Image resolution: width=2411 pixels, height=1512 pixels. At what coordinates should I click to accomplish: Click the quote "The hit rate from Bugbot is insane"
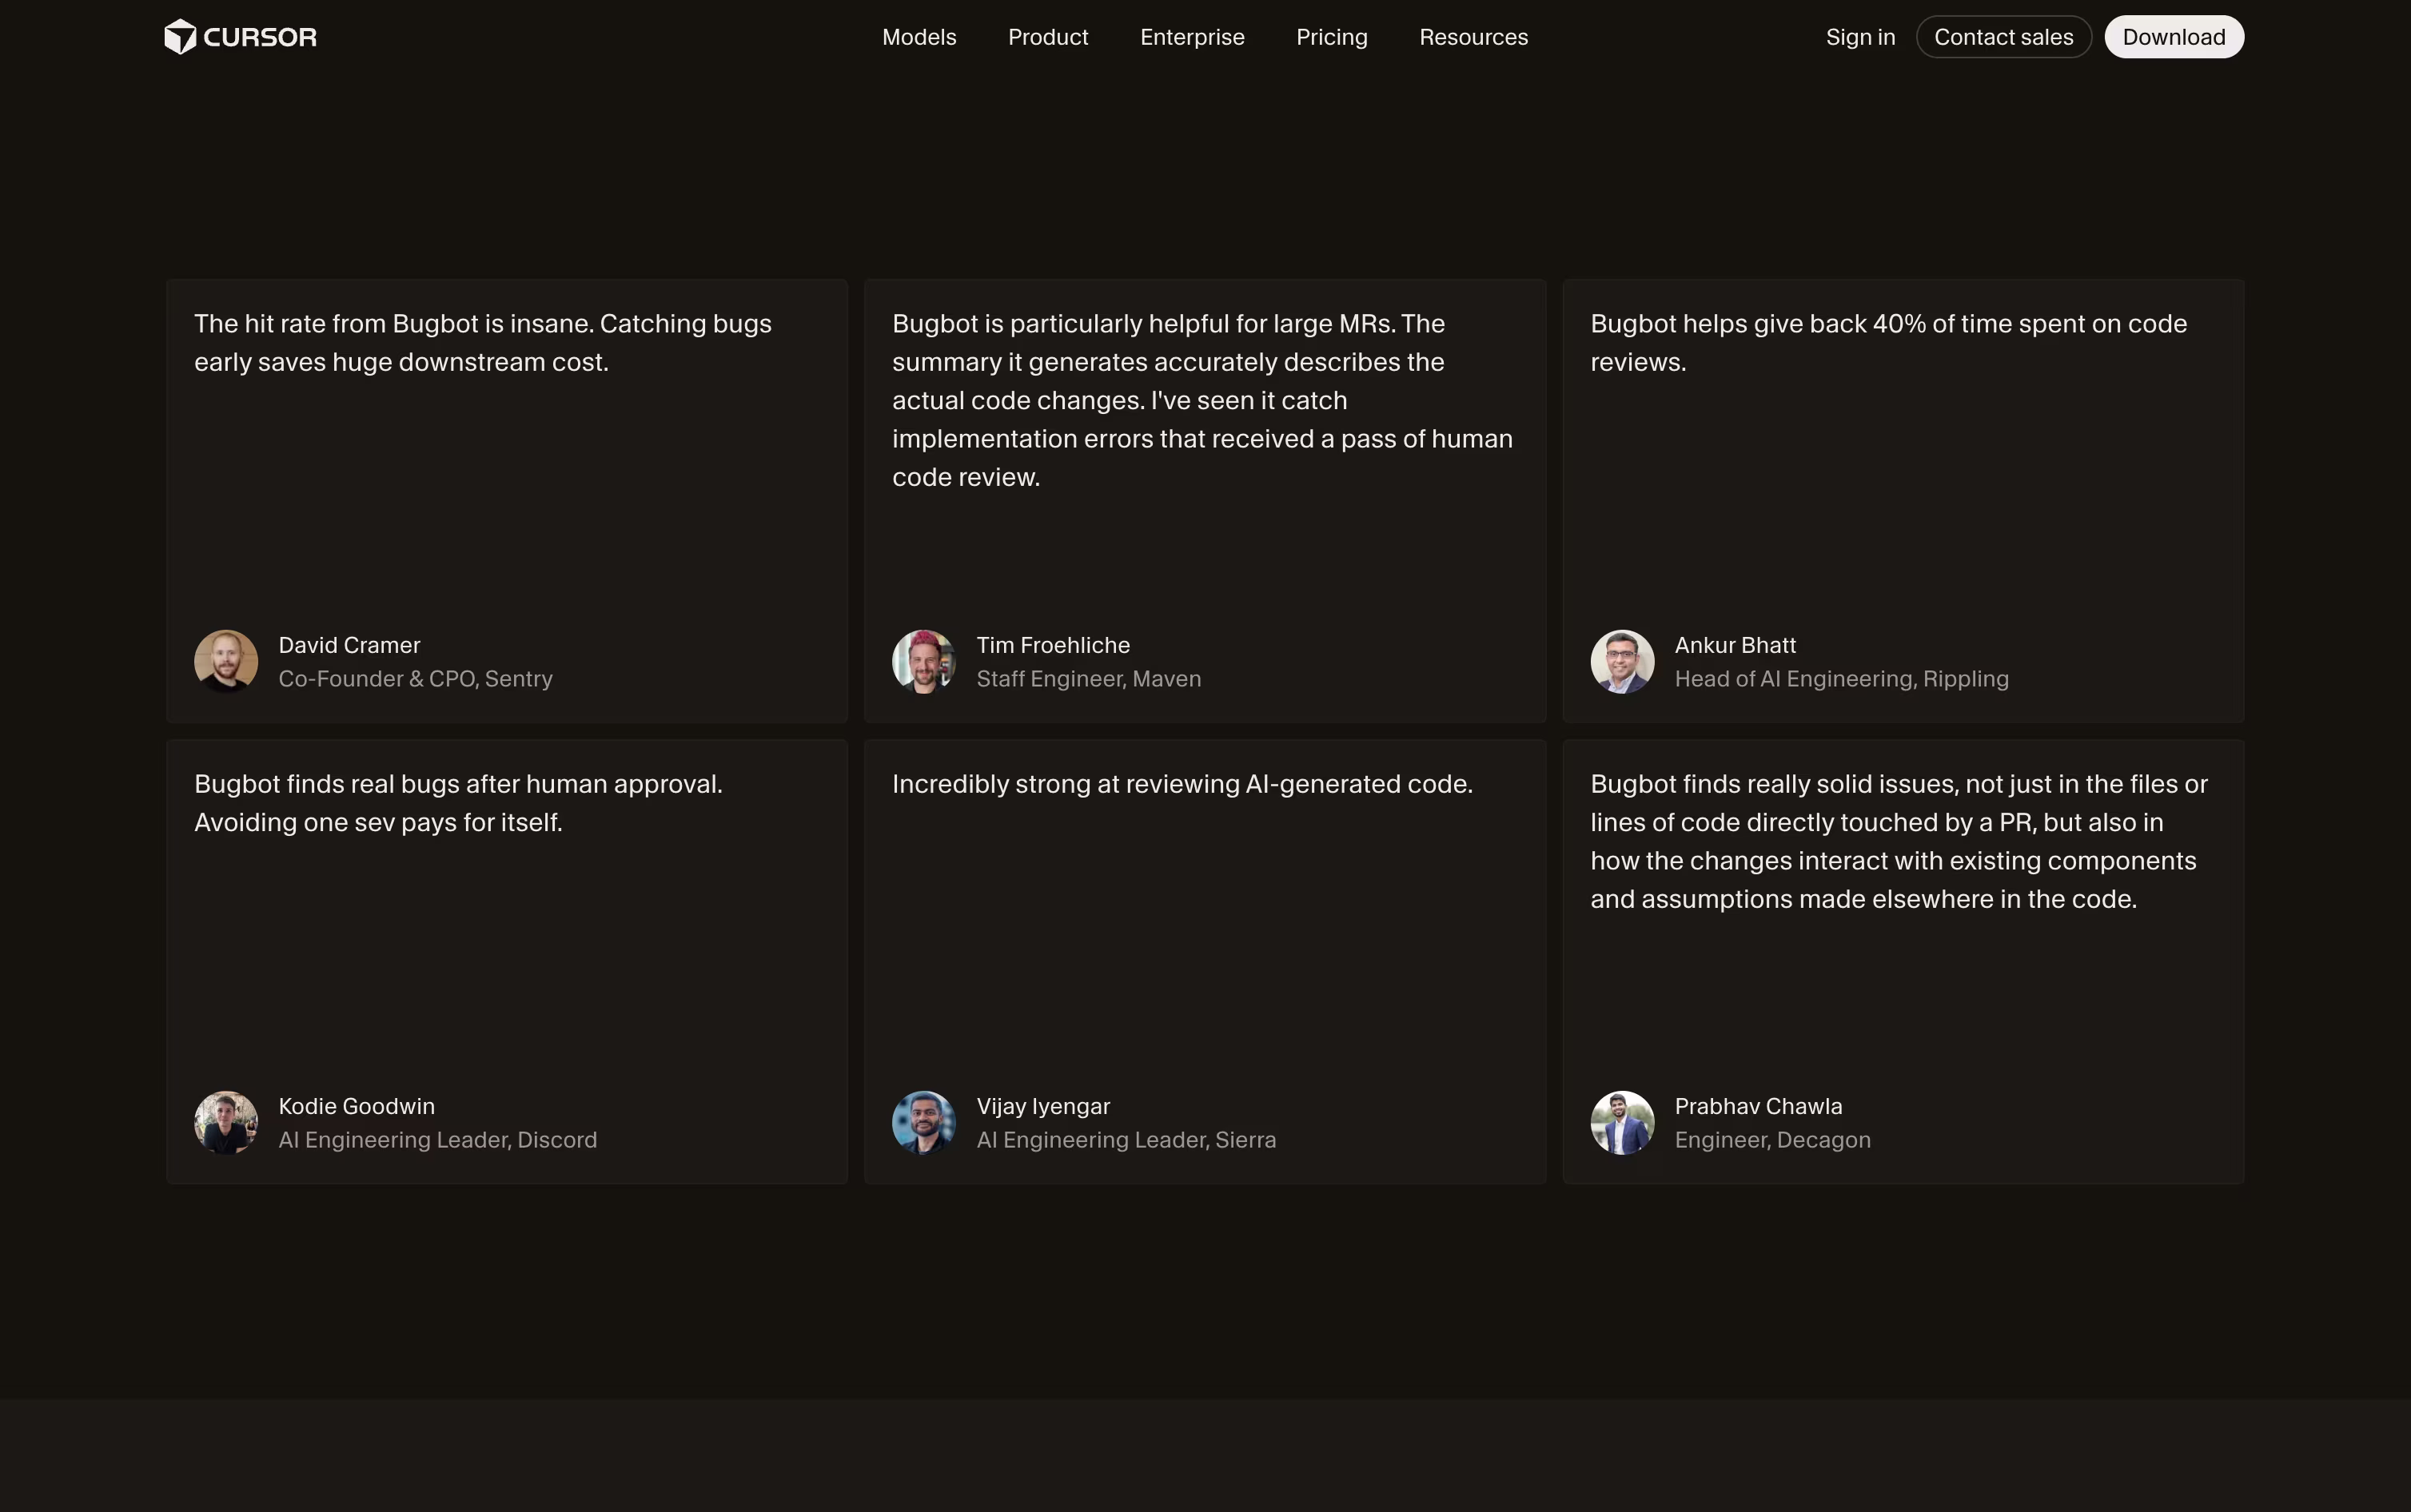(483, 343)
